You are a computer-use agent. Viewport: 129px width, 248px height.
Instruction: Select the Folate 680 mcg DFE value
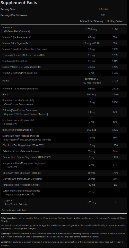(x=91, y=79)
